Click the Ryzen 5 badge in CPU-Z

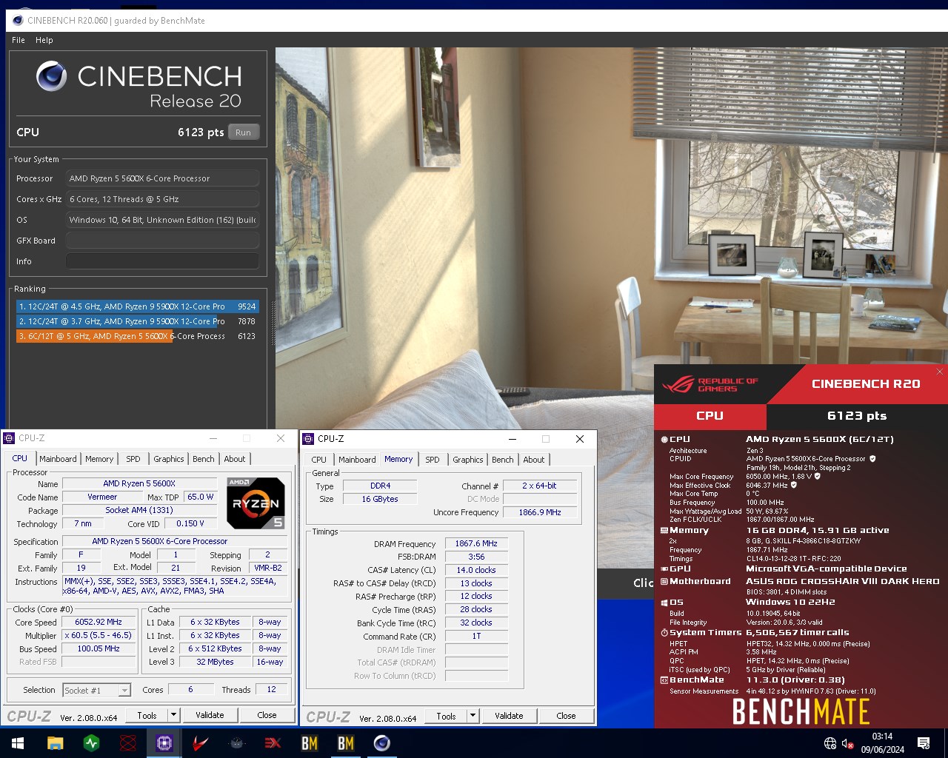(256, 503)
